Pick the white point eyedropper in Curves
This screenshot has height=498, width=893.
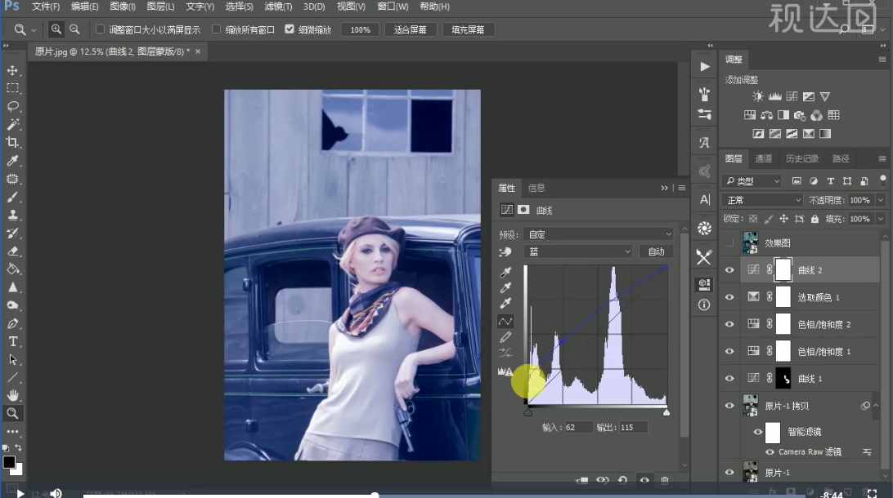point(505,304)
